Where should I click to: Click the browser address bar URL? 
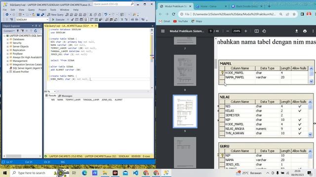[x=234, y=14]
